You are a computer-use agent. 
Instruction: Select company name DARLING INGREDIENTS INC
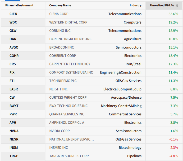(70, 39)
